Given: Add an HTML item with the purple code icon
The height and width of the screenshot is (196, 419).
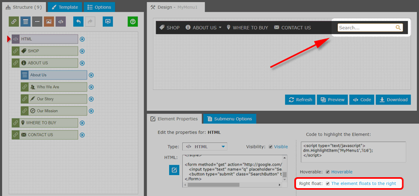Looking at the screenshot, I should click(x=61, y=21).
